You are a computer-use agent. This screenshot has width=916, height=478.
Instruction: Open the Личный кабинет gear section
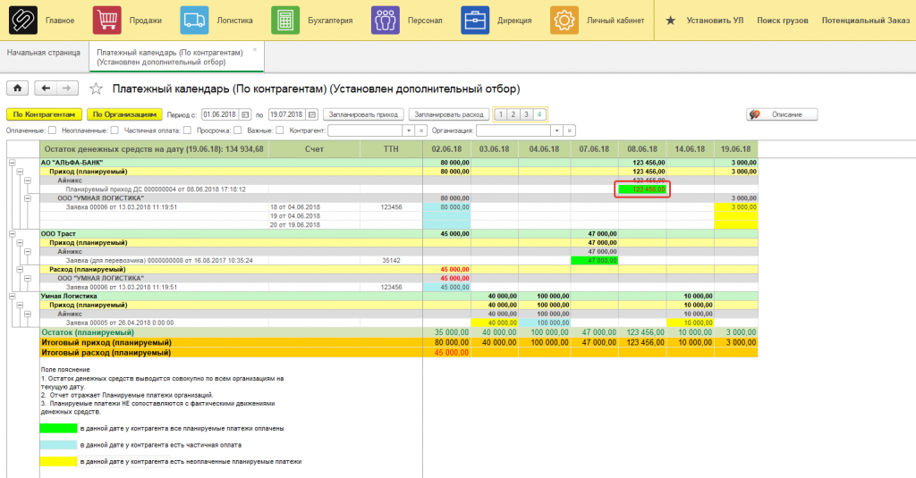564,20
